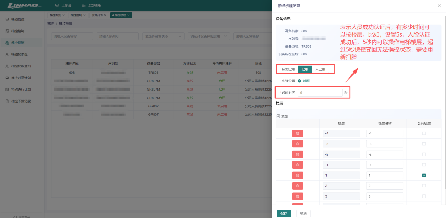This screenshot has height=218, width=446.
Task: Click the 工作台 monitor icon in header
Action: click(57, 5)
